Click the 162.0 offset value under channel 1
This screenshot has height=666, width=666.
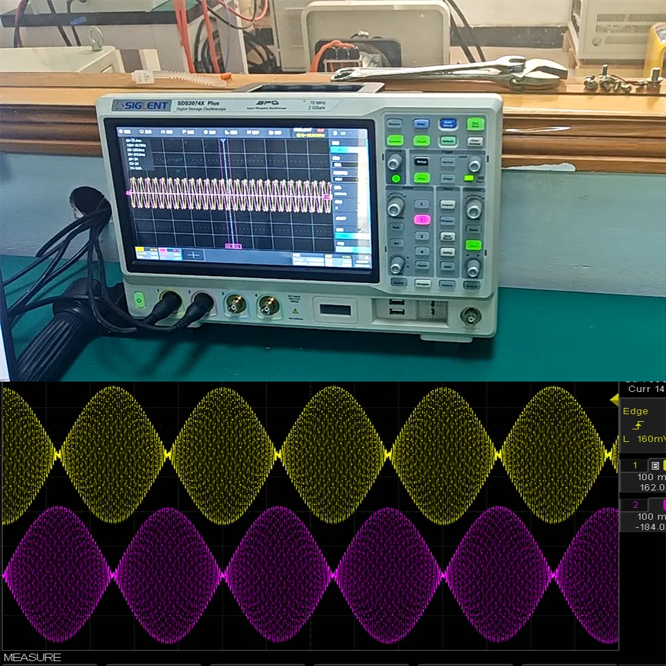pyautogui.click(x=652, y=488)
